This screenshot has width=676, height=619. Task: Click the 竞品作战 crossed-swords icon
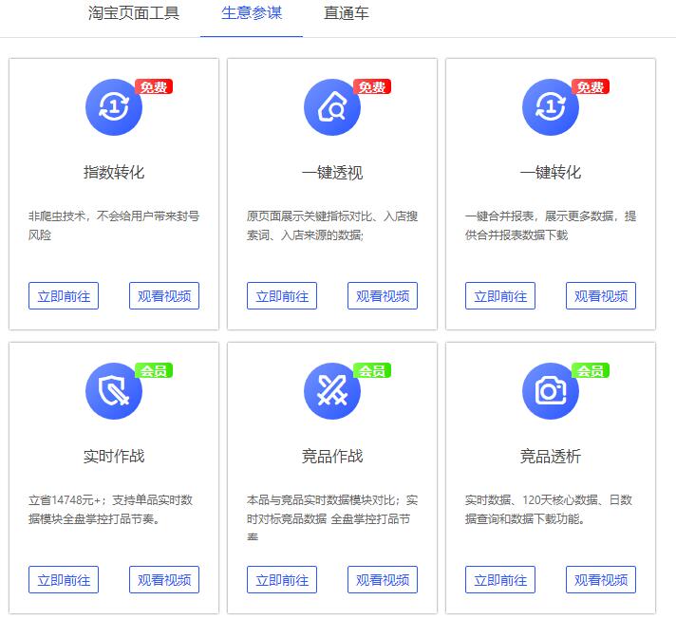coord(332,390)
